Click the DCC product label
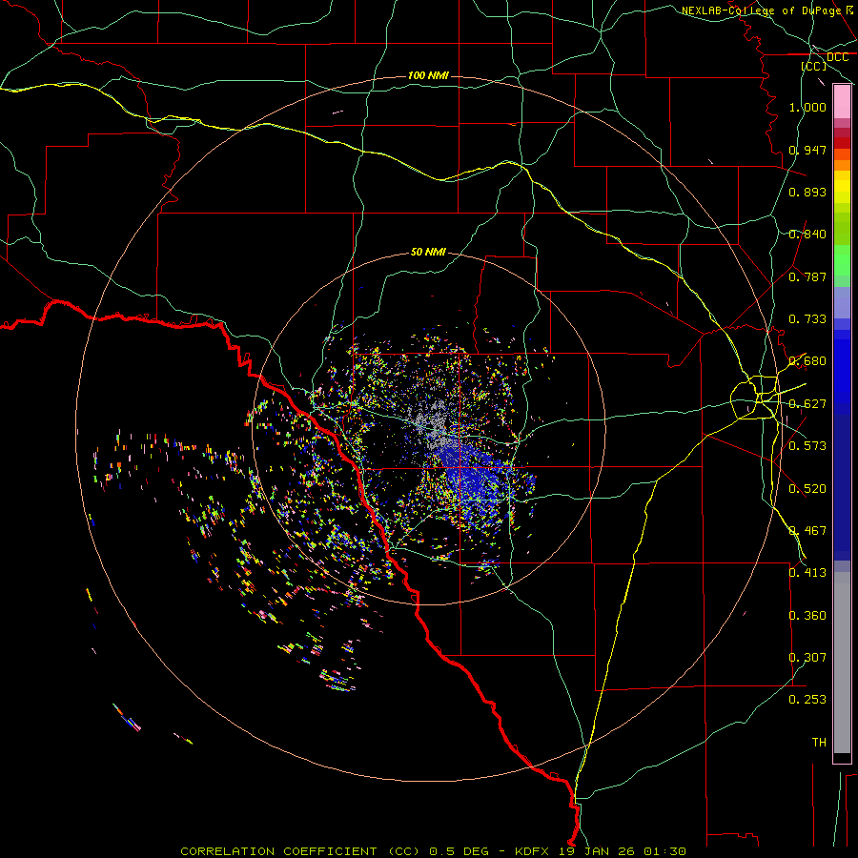Viewport: 858px width, 858px height. (837, 57)
